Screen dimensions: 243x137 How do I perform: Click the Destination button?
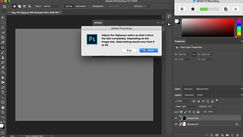coord(81,6)
